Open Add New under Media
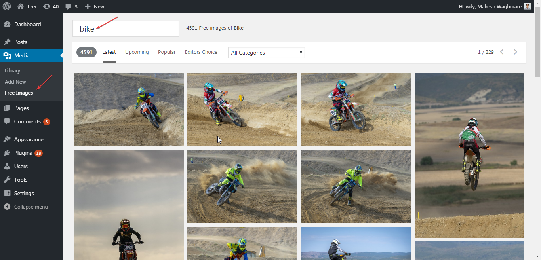Screen dimensions: 541x260 coord(15,82)
